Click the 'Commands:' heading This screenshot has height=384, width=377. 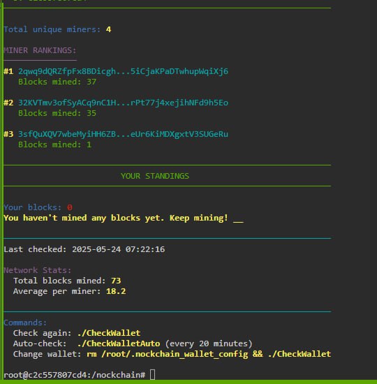(x=25, y=323)
